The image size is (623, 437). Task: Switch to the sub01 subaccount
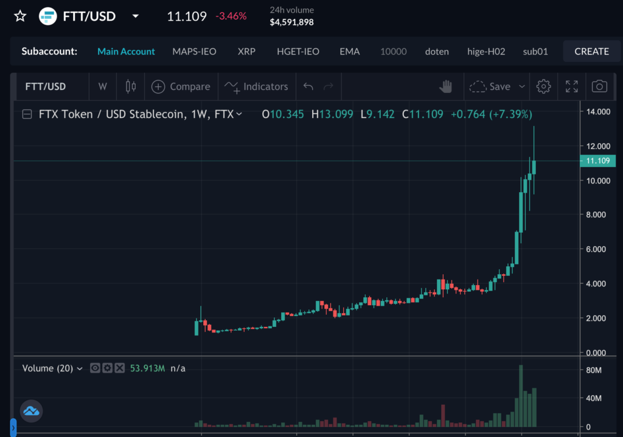click(x=535, y=51)
